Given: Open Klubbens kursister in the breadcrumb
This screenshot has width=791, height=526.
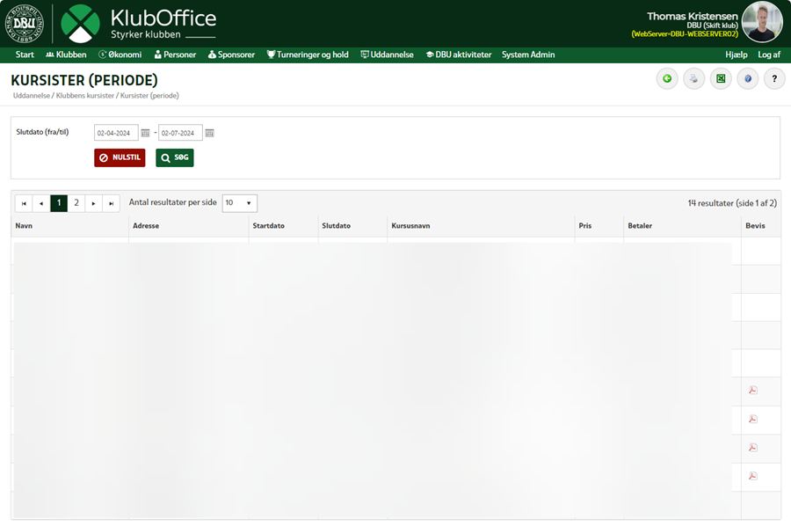Looking at the screenshot, I should point(85,95).
